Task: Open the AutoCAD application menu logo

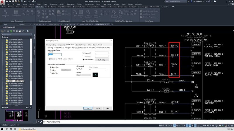Action: coord(3,2)
